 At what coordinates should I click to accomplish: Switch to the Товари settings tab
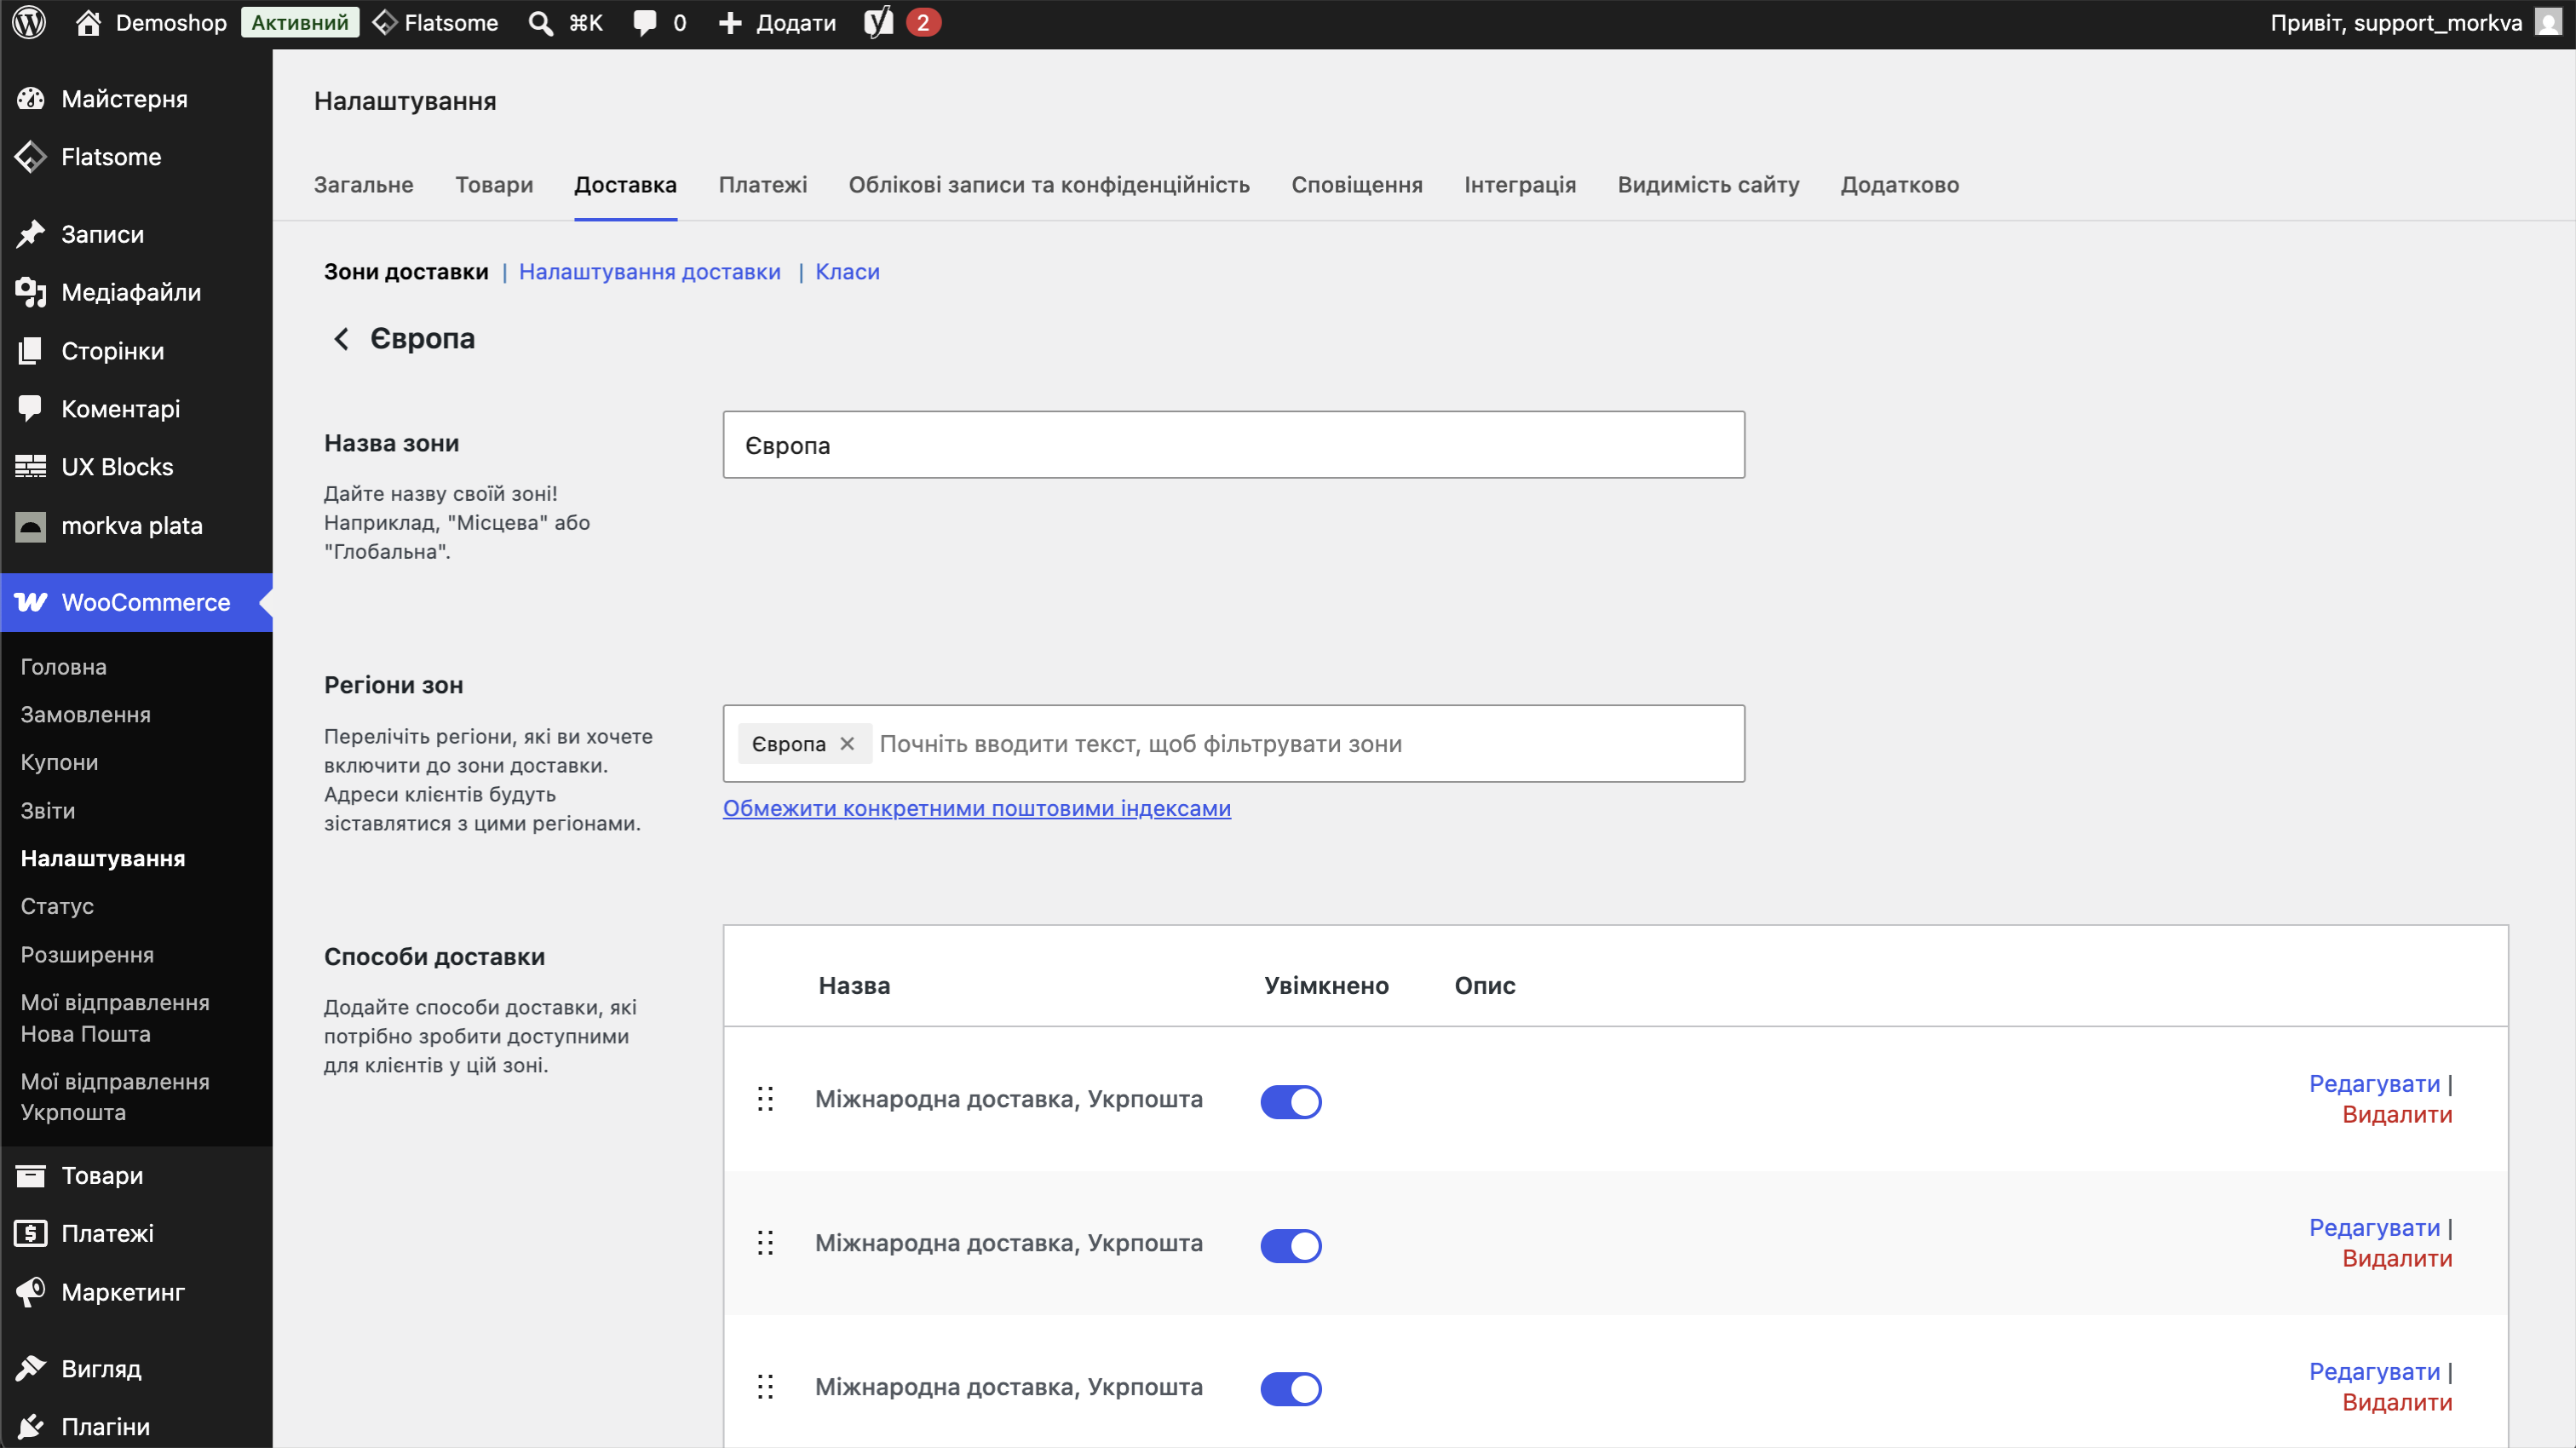pos(494,185)
